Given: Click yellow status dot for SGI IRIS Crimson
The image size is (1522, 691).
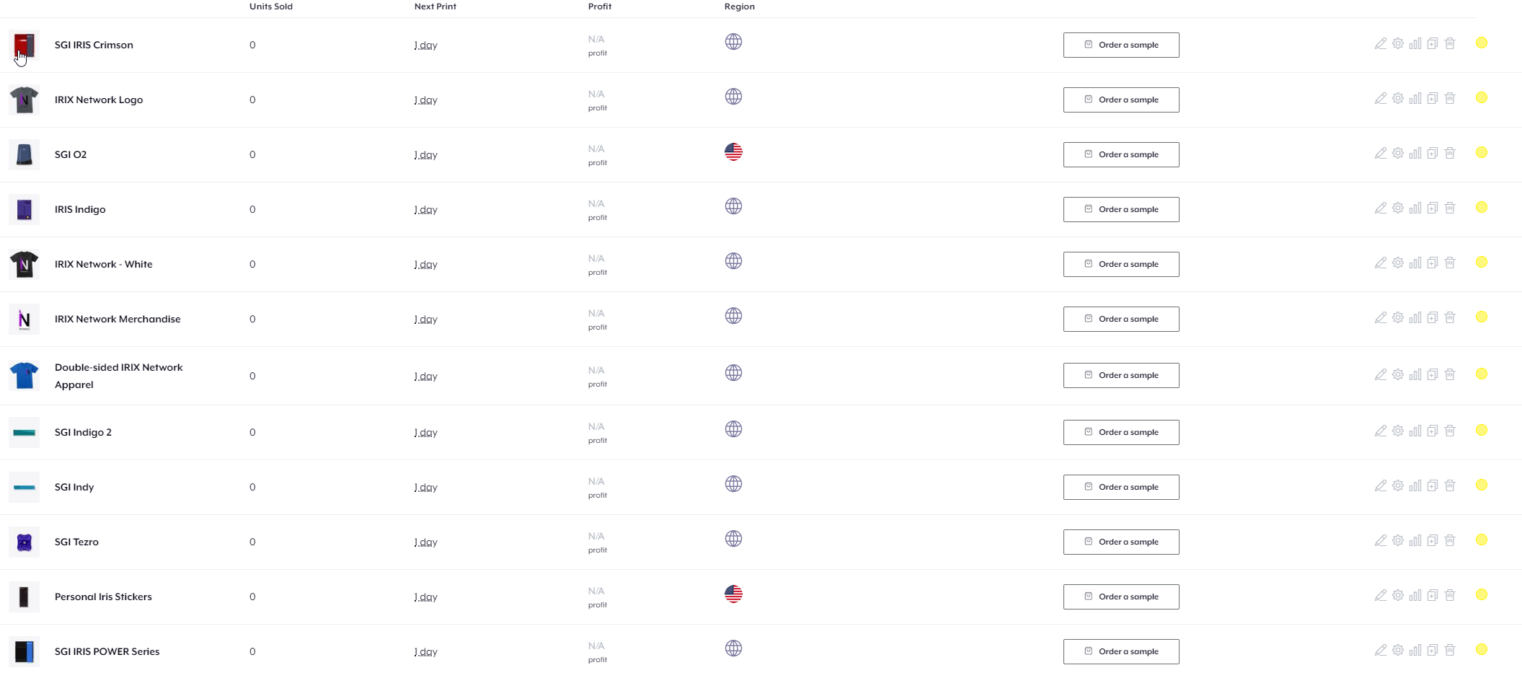Looking at the screenshot, I should tap(1482, 43).
